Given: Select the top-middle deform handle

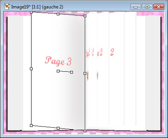Looking at the screenshot, I should (x=58, y=14).
